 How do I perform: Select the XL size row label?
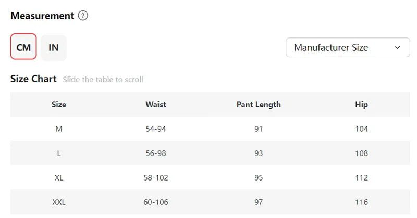pos(59,177)
